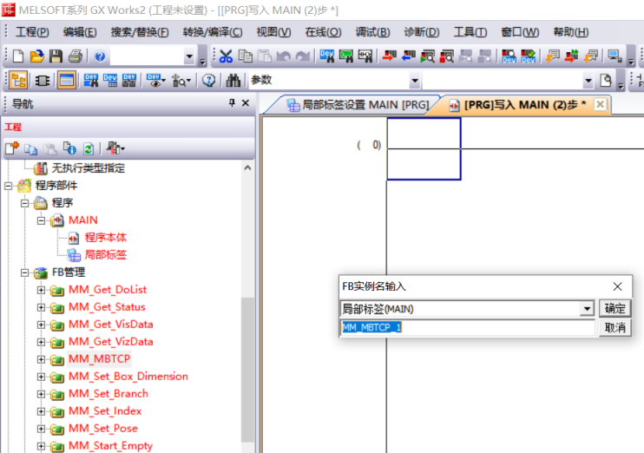Screen dimensions: 644x453
Task: Click the Dev cross-reference window icon
Action: pyautogui.click(x=91, y=80)
